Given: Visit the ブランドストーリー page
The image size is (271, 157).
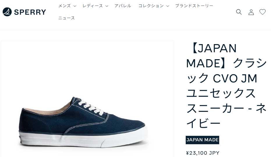Looking at the screenshot, I should (194, 6).
